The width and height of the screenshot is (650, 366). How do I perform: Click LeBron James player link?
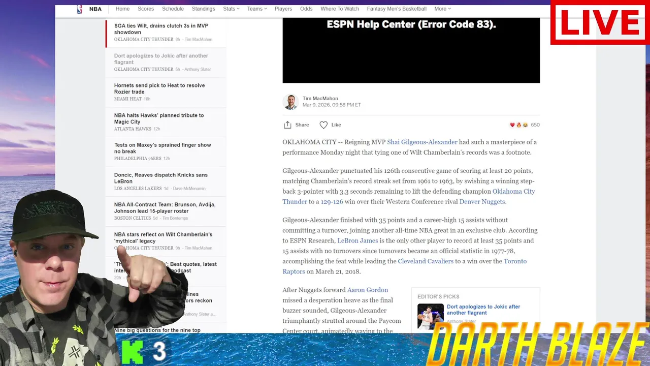[x=357, y=240]
